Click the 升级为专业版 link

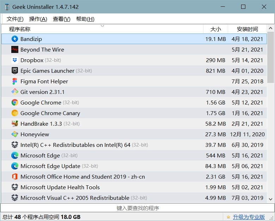tap(249, 217)
